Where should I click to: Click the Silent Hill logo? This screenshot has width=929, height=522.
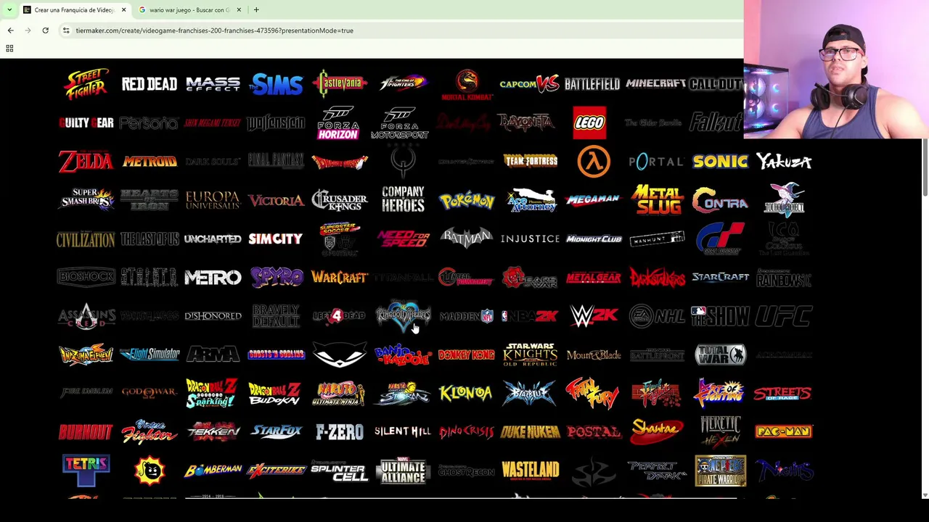coord(403,431)
